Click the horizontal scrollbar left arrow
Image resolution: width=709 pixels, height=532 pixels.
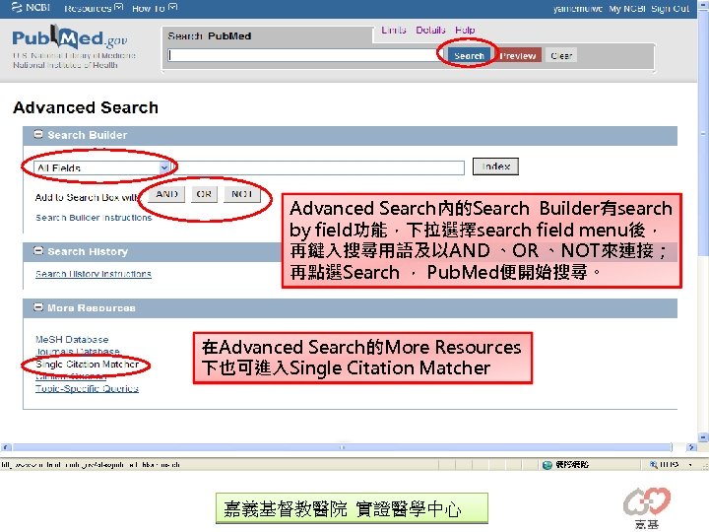[6, 447]
